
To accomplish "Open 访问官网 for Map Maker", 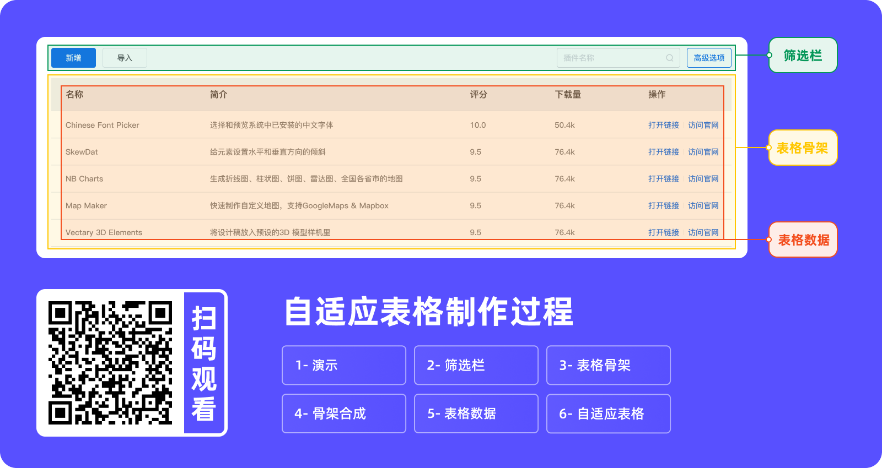I will pyautogui.click(x=703, y=205).
